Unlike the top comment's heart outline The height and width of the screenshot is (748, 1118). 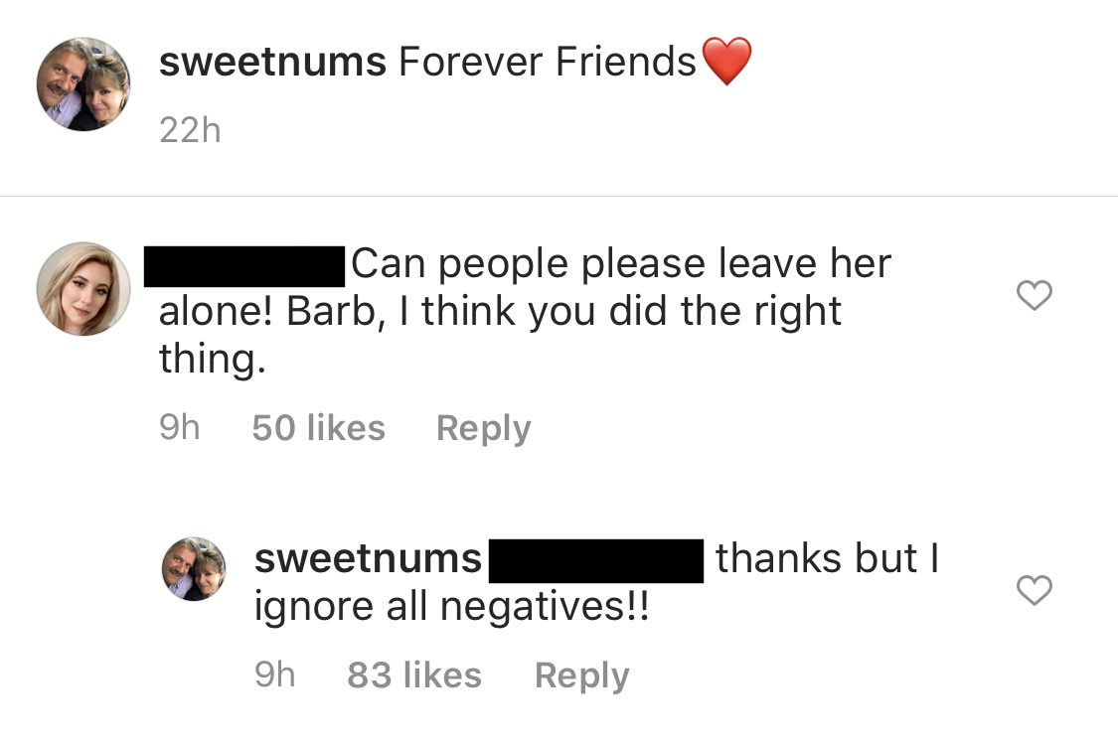(1034, 294)
